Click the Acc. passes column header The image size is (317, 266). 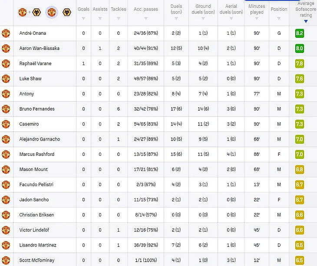click(x=145, y=9)
